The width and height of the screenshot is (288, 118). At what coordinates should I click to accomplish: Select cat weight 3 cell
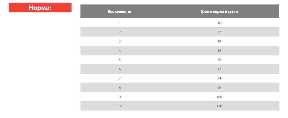[x=120, y=41]
